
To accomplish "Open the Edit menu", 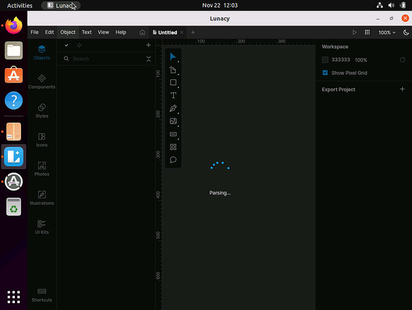I will [49, 32].
